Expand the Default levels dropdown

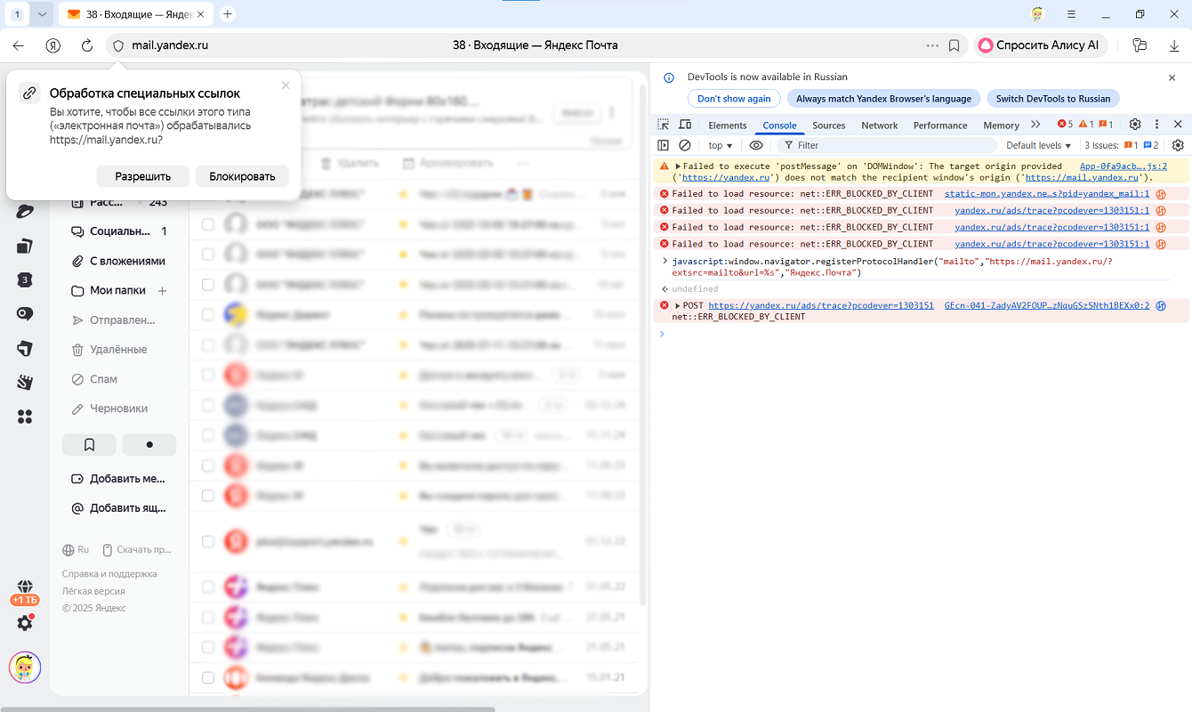coord(1038,145)
